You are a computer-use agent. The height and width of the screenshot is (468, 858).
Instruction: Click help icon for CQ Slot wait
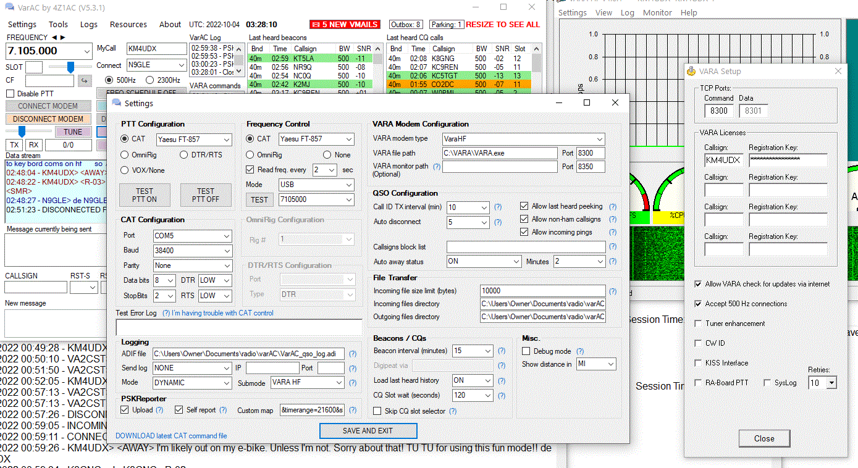[502, 395]
